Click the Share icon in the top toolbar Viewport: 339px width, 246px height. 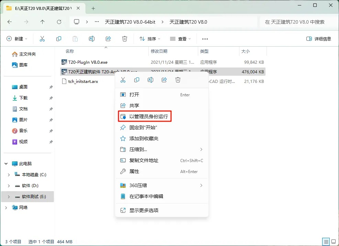click(108, 39)
